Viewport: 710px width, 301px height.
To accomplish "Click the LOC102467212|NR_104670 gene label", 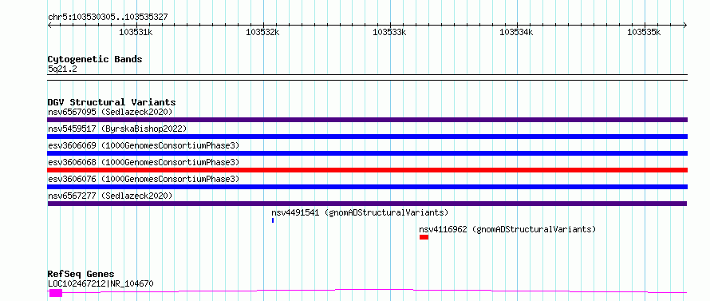I will 101,284.
